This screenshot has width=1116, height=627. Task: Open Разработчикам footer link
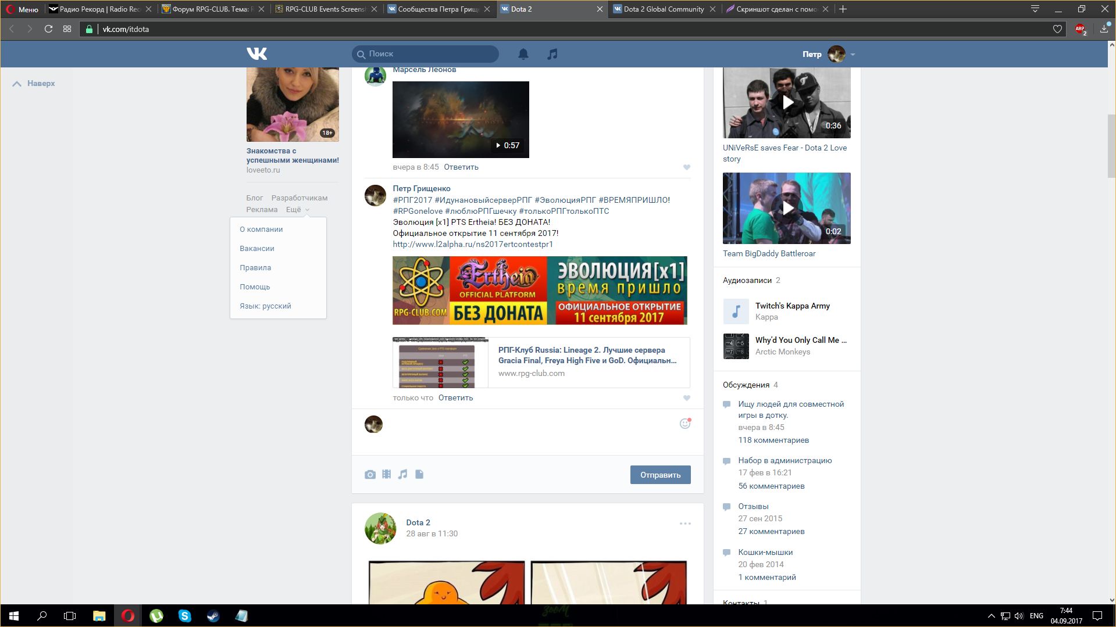(299, 198)
